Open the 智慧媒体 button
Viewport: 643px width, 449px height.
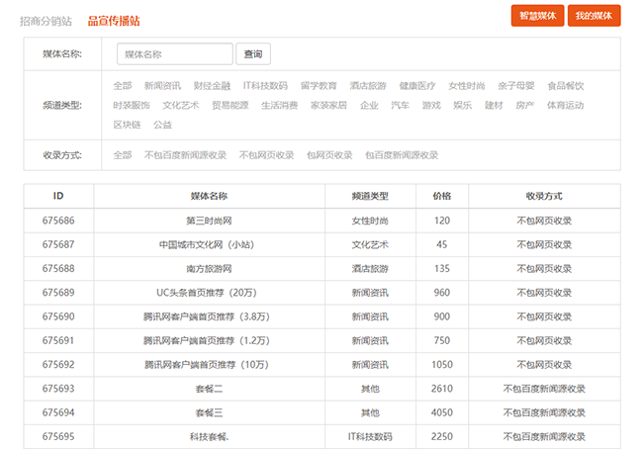pos(537,16)
